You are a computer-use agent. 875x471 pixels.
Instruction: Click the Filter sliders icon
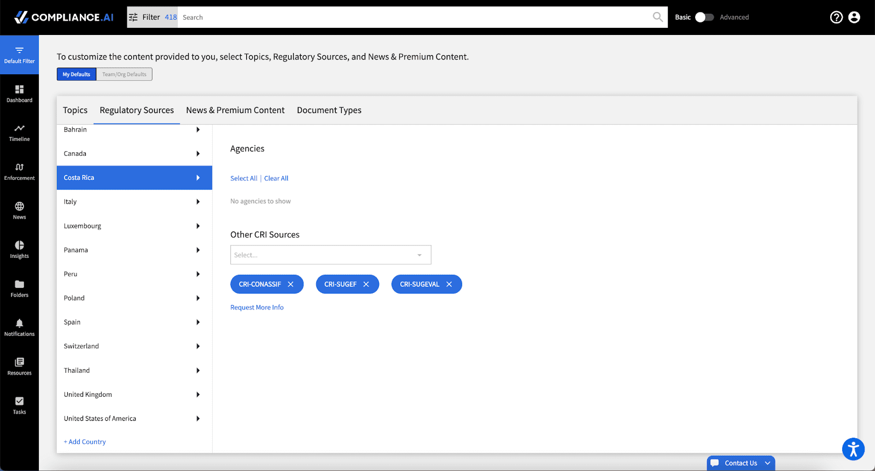point(133,17)
